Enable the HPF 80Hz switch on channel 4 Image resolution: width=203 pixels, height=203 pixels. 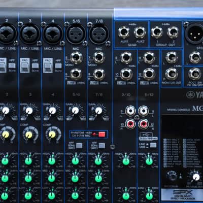58,66
